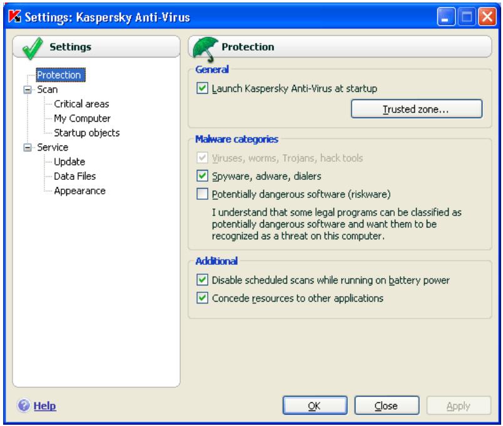Open the Trusted zone dialog
The height and width of the screenshot is (426, 503).
pos(417,109)
